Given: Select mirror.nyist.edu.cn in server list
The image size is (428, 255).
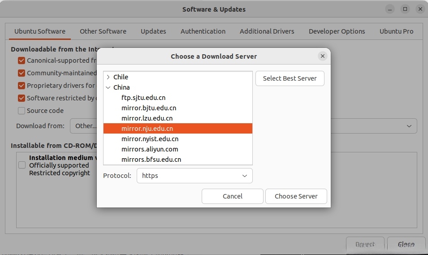Looking at the screenshot, I should 150,139.
